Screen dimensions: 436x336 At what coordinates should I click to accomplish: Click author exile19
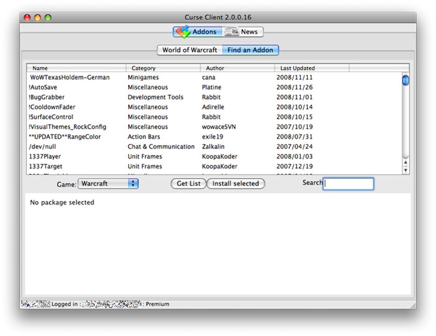tap(212, 137)
